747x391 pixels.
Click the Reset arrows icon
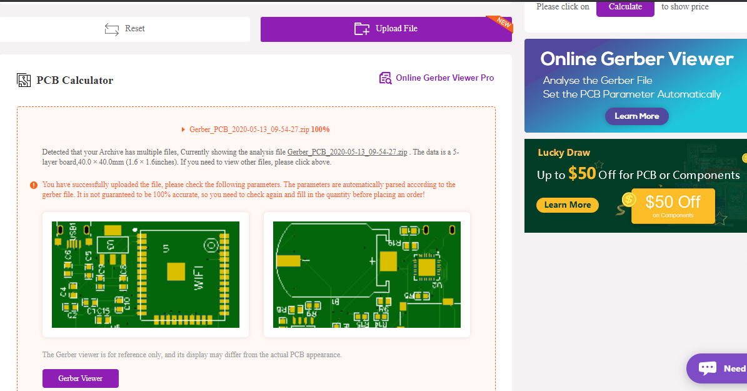[x=112, y=29]
